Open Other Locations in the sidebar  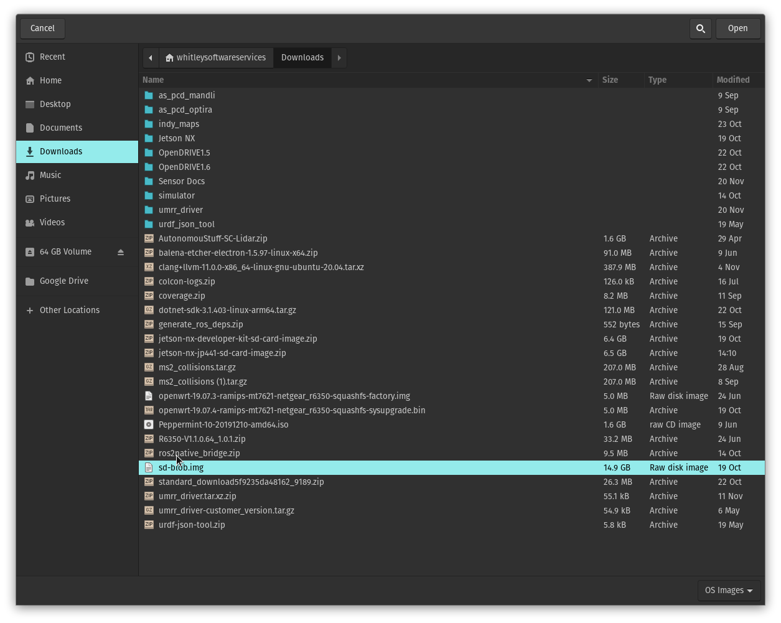77,311
